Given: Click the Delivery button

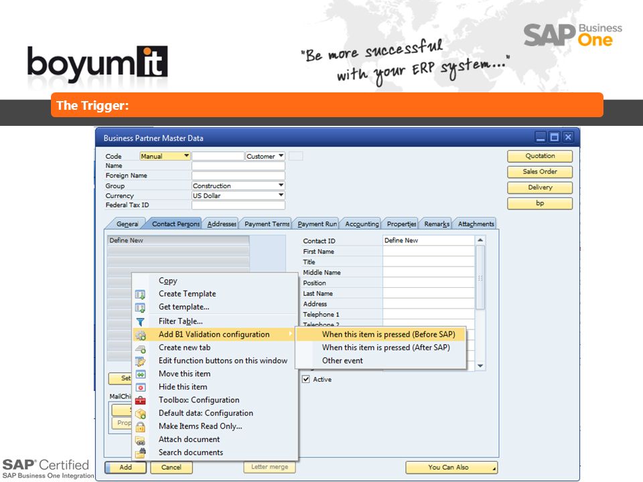Looking at the screenshot, I should tap(540, 187).
